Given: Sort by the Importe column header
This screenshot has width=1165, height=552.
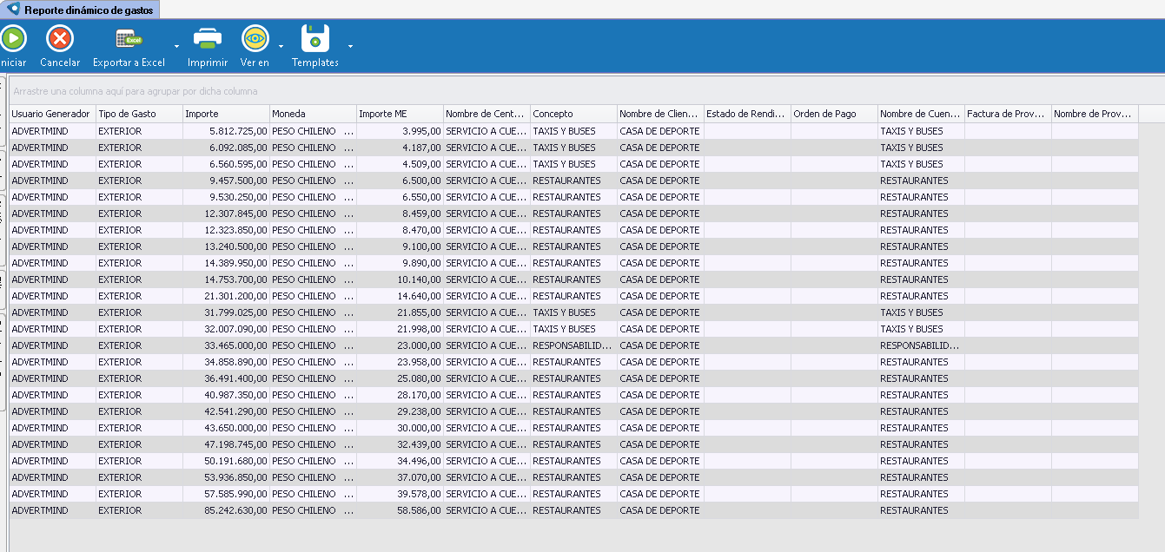Looking at the screenshot, I should click(226, 114).
